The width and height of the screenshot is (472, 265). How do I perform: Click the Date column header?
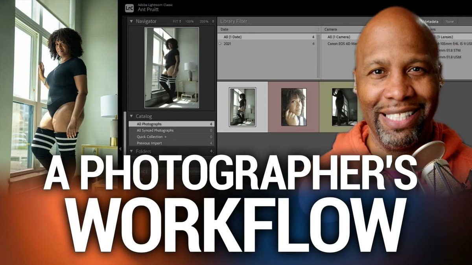[x=269, y=29]
